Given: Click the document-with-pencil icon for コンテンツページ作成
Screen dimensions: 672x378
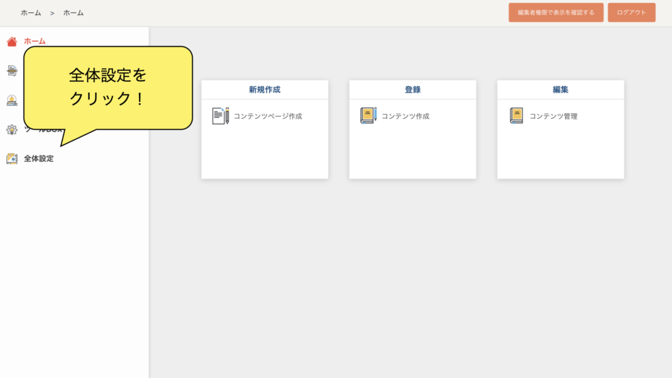Looking at the screenshot, I should pos(220,116).
